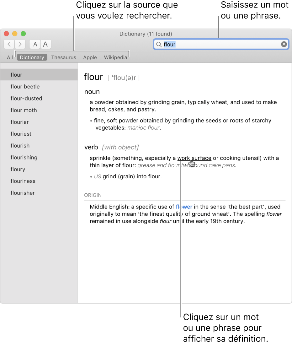Select 'flourish' in the results list
The width and height of the screenshot is (292, 344).
point(39,146)
